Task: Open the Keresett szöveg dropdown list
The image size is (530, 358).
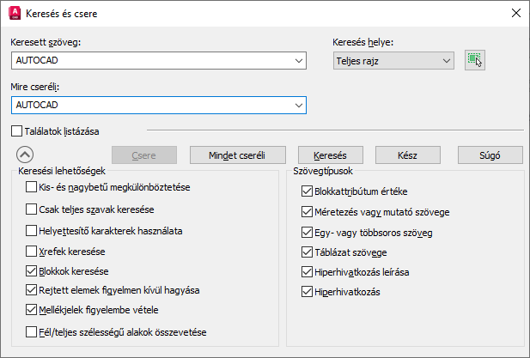Action: coord(298,60)
